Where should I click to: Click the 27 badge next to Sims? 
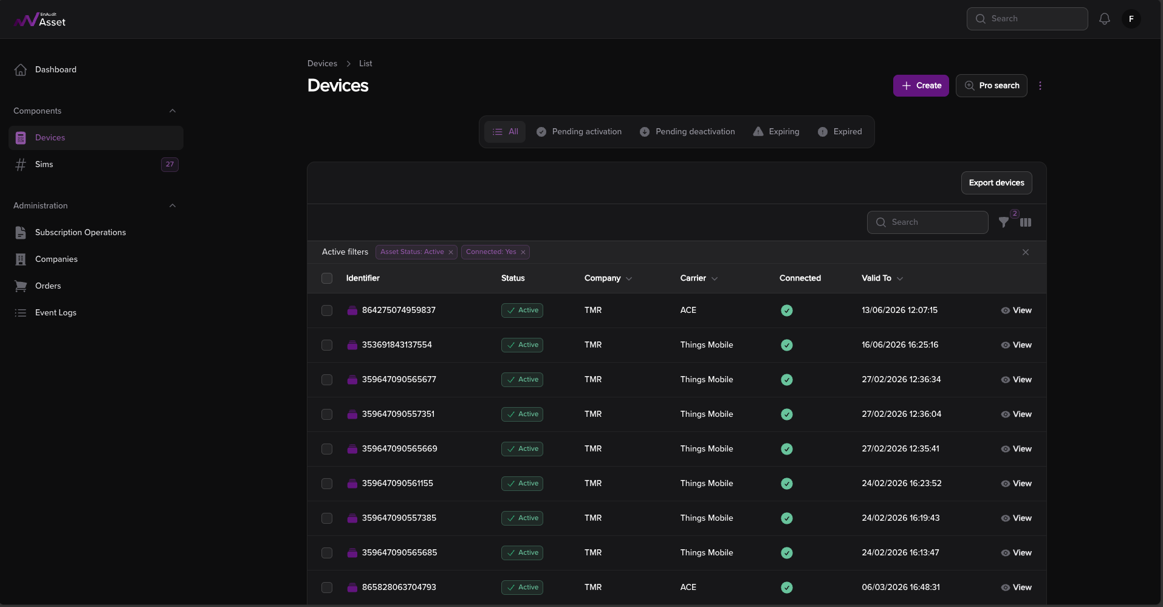coord(170,165)
